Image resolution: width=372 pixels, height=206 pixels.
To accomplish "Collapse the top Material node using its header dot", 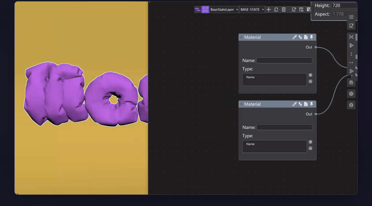I will 241,37.
